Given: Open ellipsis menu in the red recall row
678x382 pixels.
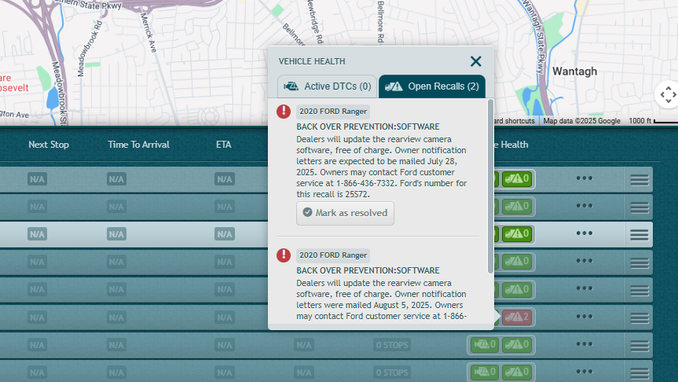Looking at the screenshot, I should coord(584,317).
